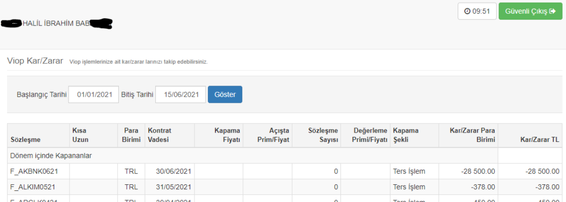566x202 pixels.
Task: Select the F_AKBNK0621 contract cell
Action: point(38,171)
